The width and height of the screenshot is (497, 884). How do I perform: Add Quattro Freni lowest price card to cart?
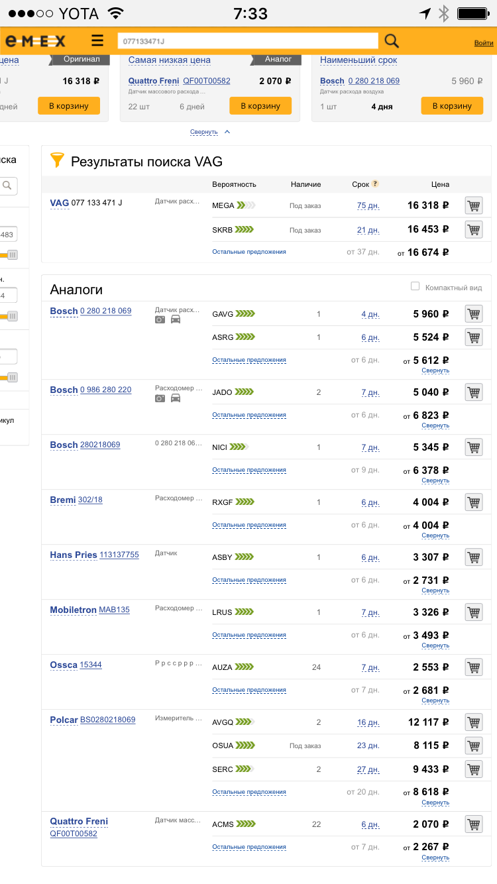pos(260,106)
